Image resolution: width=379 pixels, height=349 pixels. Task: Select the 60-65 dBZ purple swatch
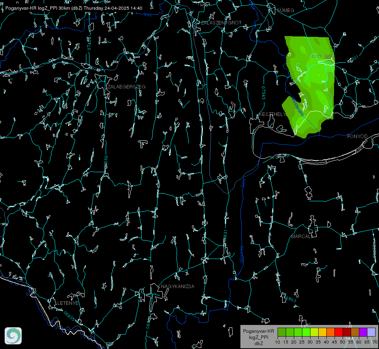363,332
